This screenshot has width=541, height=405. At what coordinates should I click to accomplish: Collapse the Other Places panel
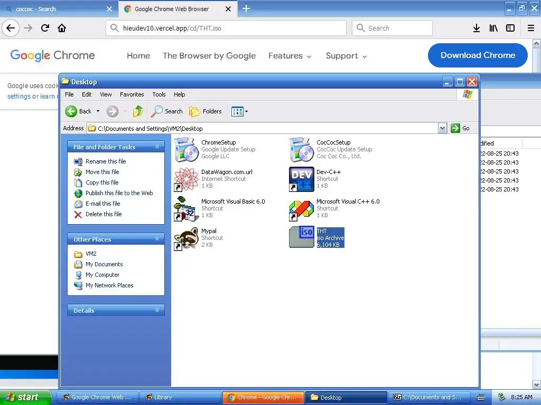point(157,239)
